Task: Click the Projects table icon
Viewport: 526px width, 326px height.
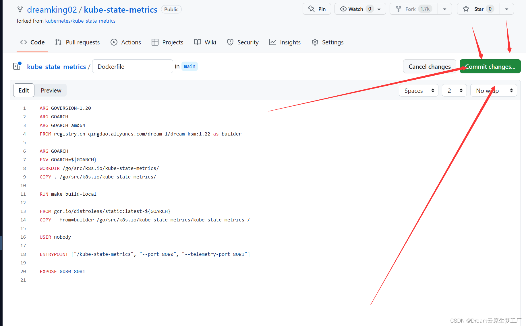Action: click(155, 42)
